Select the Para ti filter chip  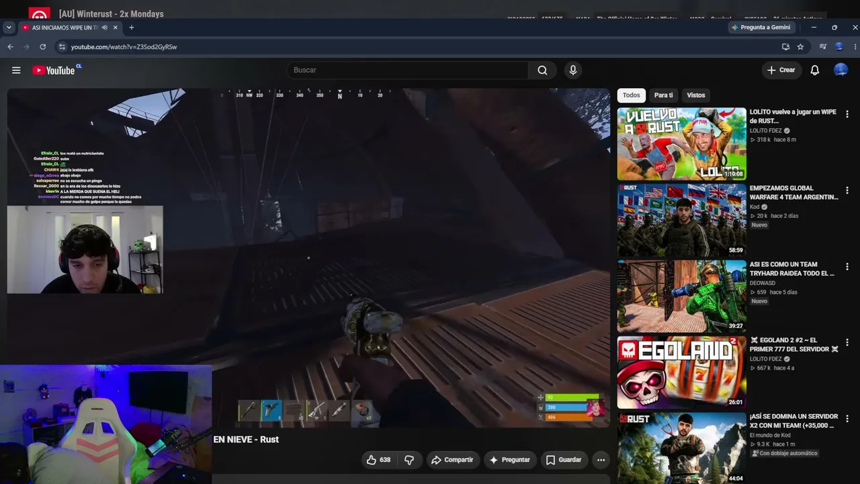click(x=663, y=95)
